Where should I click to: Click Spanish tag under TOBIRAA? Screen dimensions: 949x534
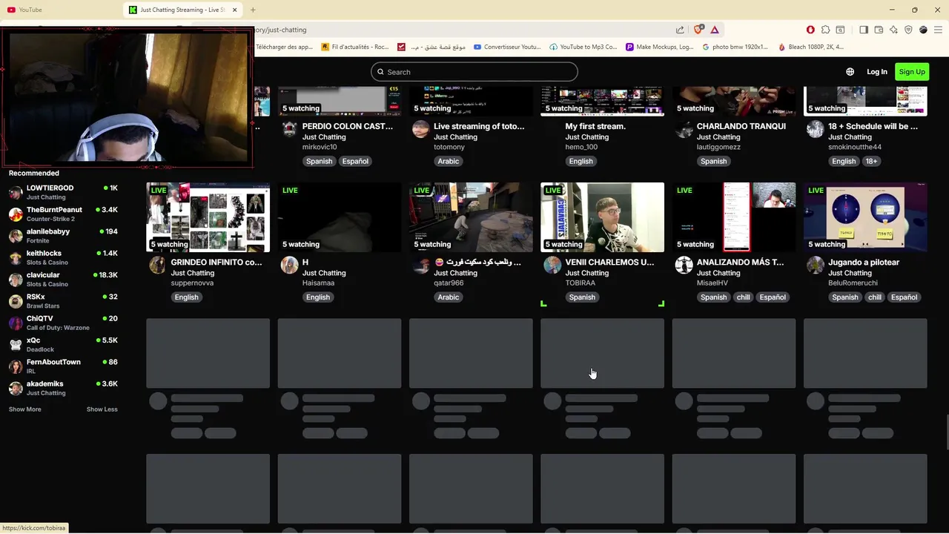coord(582,297)
